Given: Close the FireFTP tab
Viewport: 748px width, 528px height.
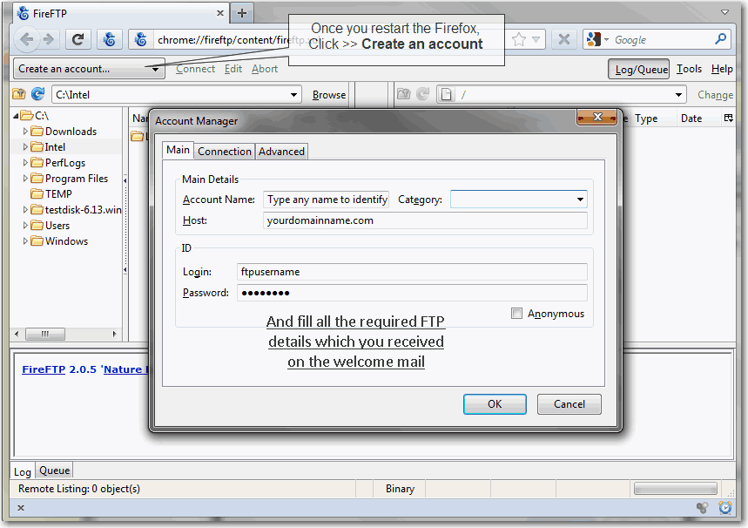Looking at the screenshot, I should coord(220,13).
